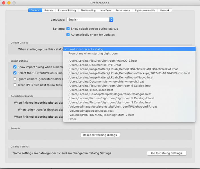Toggle Show import dialog checkbox
Viewport: 200px width, 169px height.
click(x=15, y=67)
